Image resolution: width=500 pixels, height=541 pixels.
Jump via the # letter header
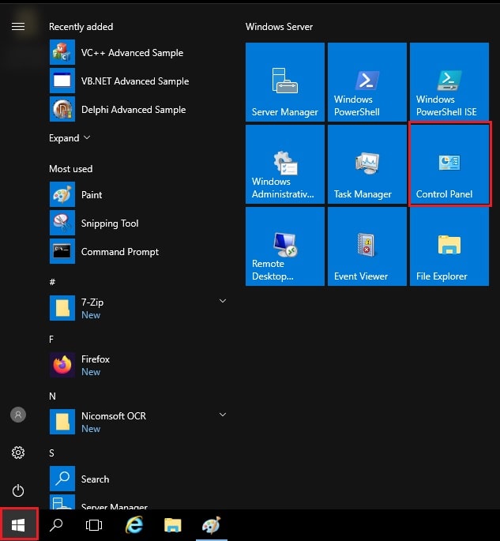[x=52, y=282]
